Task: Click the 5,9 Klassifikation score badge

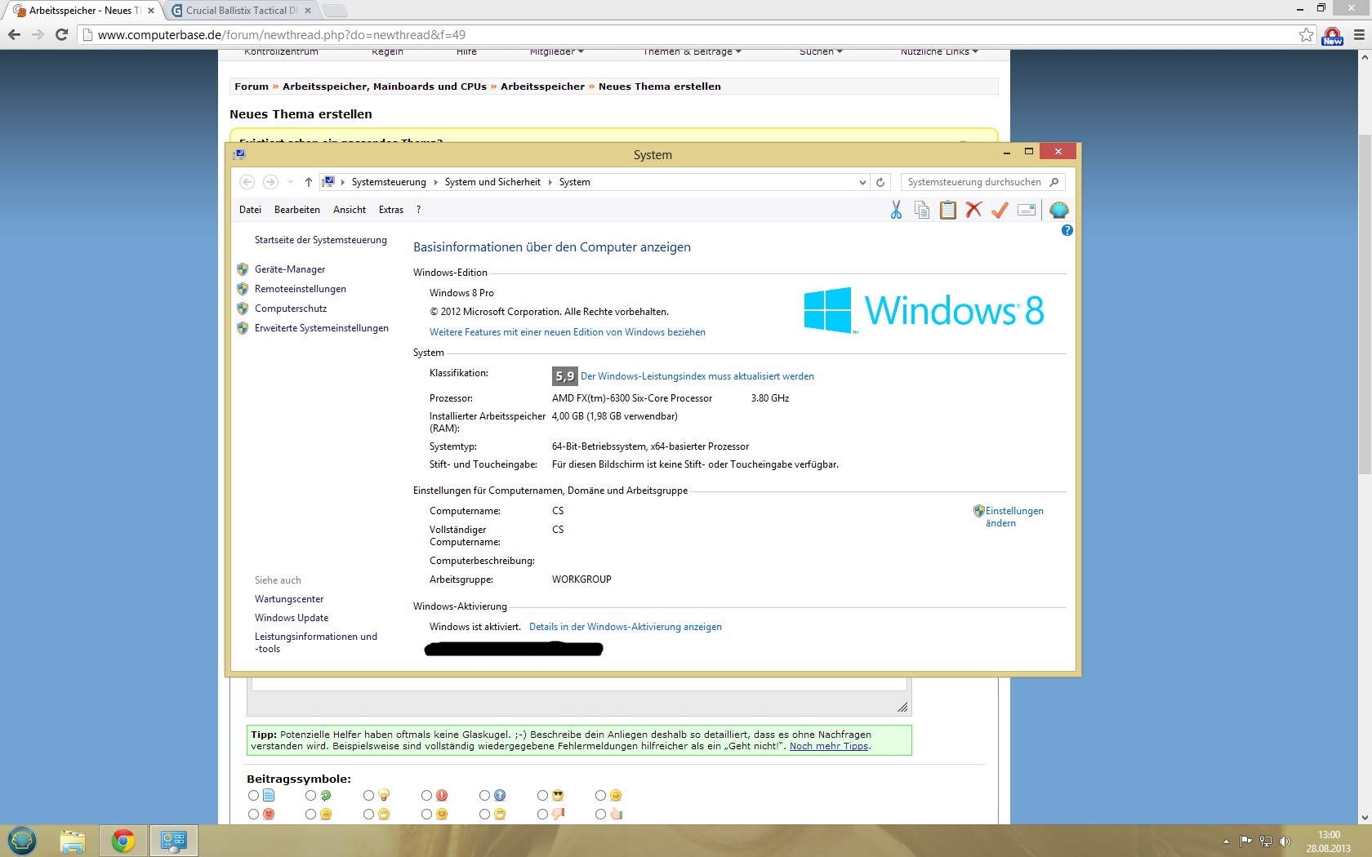Action: 564,375
